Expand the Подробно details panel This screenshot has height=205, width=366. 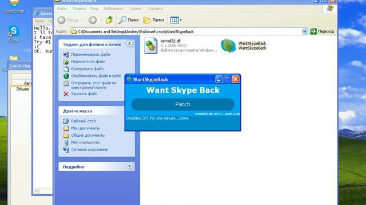[130, 166]
